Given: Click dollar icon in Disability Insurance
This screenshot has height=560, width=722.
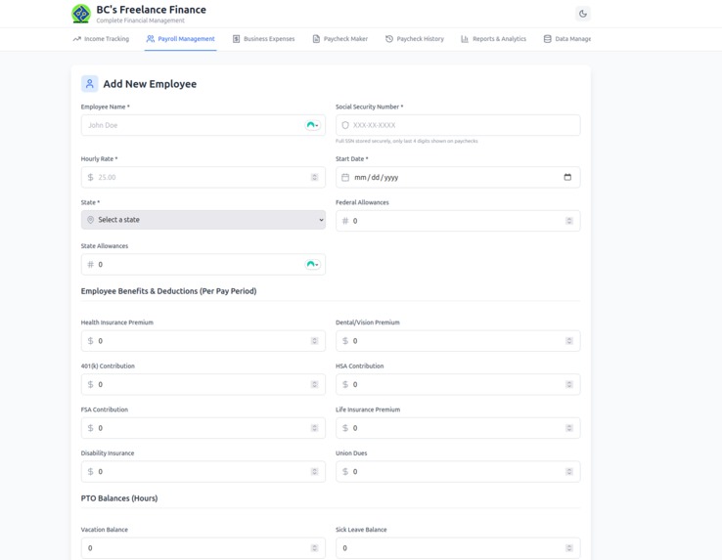Looking at the screenshot, I should click(91, 472).
